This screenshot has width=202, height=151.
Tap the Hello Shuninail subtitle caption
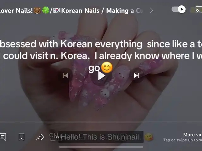(101, 137)
